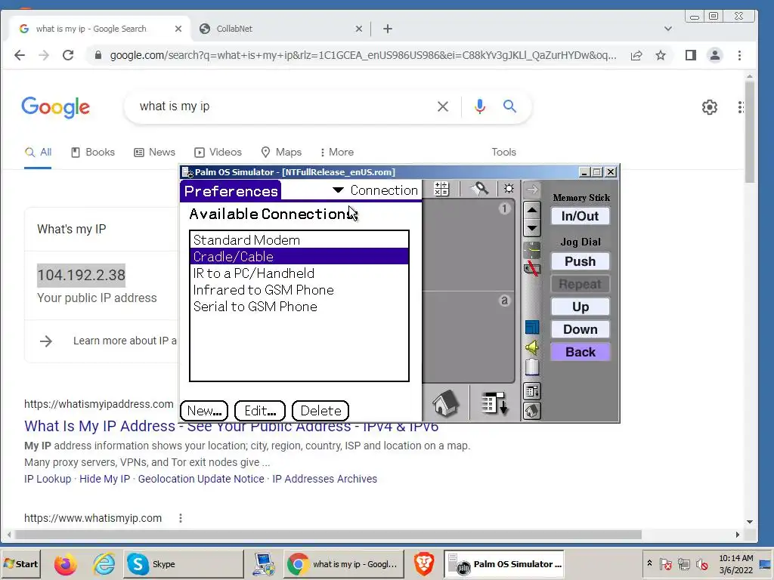The height and width of the screenshot is (580, 774).
Task: Select Standard Modem connection
Action: (299, 240)
